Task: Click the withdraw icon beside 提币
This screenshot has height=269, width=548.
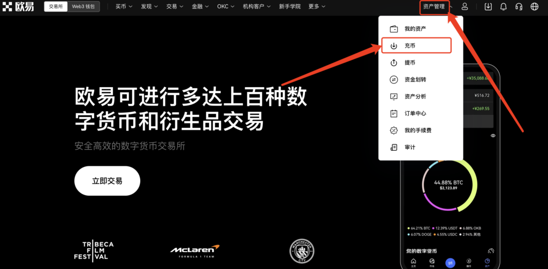Action: [x=394, y=63]
